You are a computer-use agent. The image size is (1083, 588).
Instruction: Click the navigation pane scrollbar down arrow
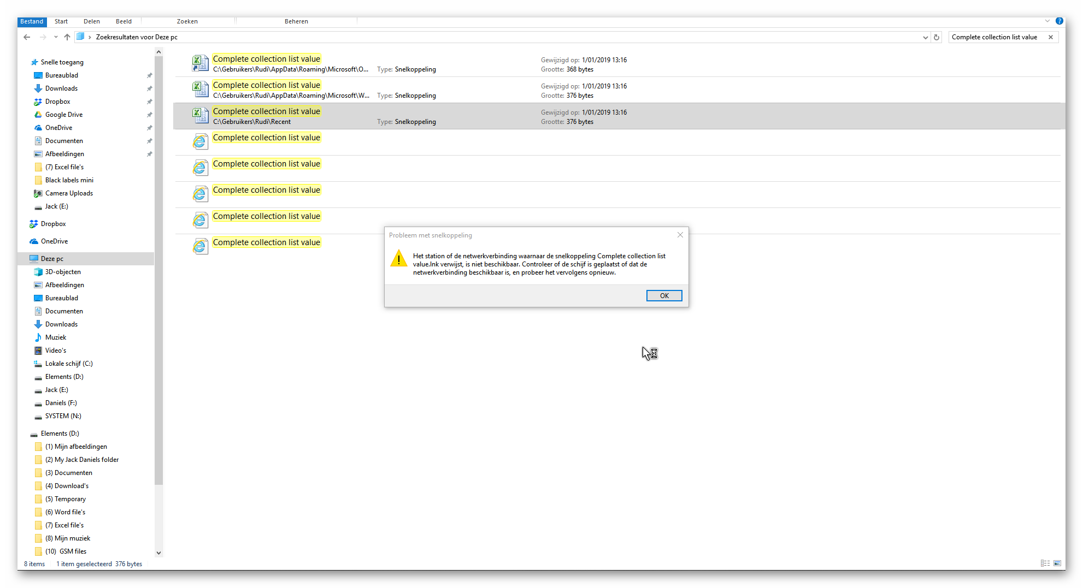159,553
